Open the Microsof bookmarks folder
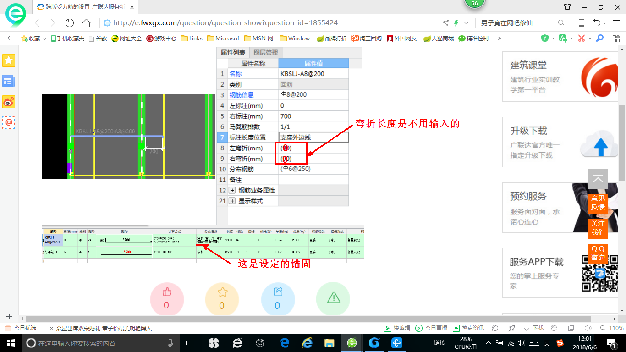Image resolution: width=626 pixels, height=352 pixels. coord(223,38)
